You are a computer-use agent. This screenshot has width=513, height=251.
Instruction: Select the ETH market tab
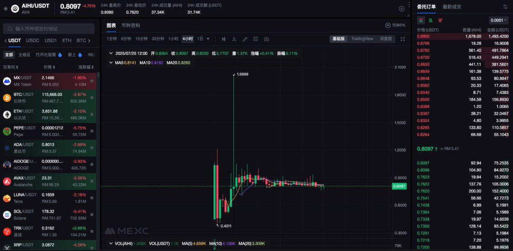[x=67, y=40]
